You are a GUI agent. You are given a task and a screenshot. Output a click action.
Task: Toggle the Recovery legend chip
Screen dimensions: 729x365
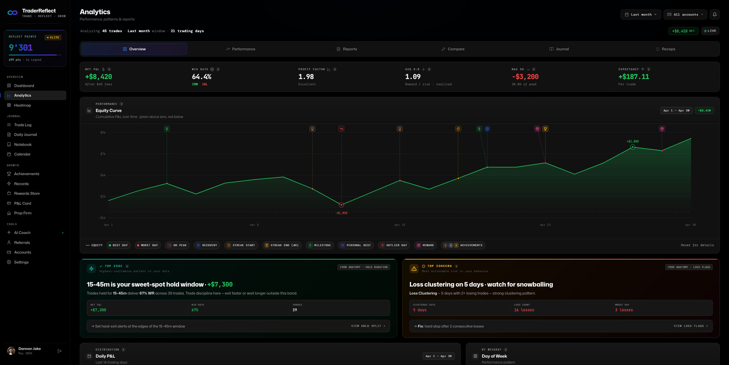207,245
